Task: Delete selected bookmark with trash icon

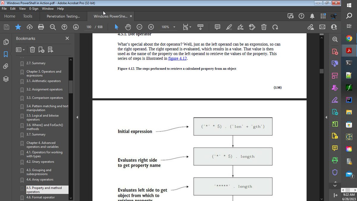Action: [32, 50]
